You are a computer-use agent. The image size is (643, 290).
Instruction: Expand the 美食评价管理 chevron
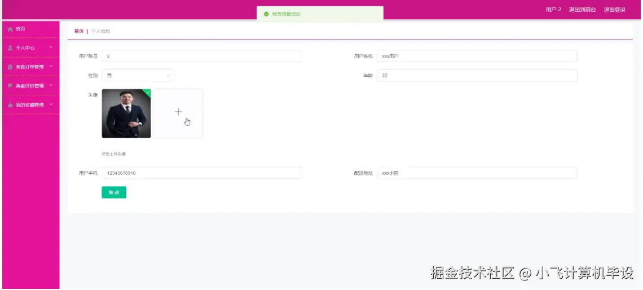(51, 85)
